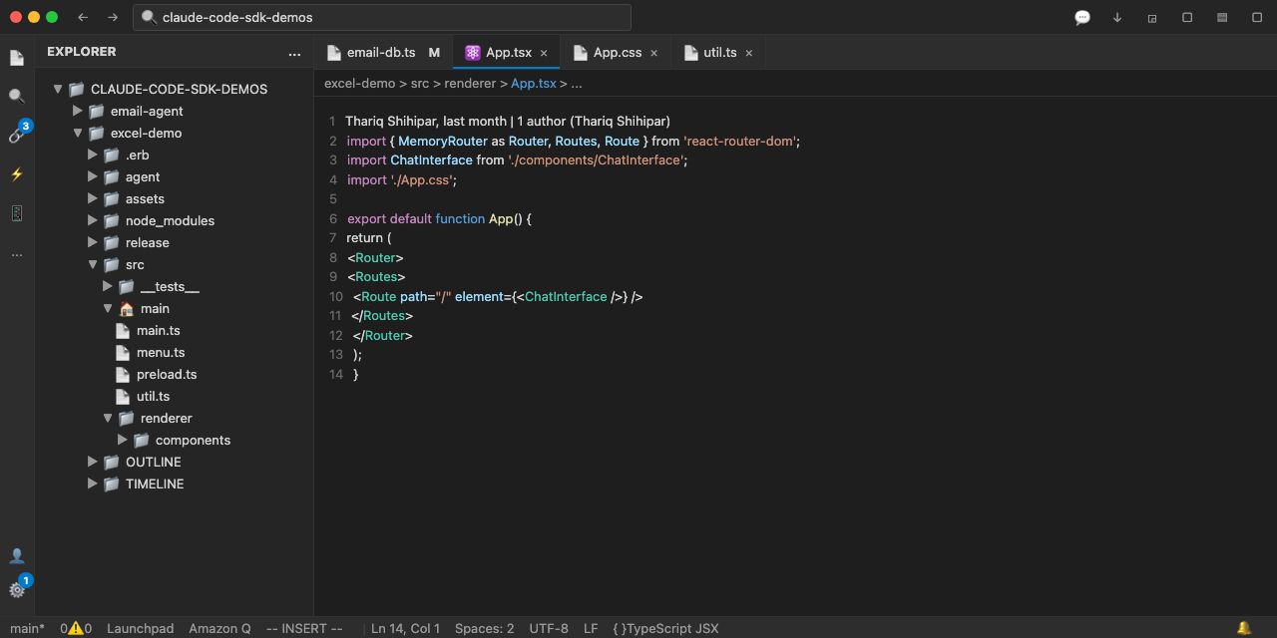Viewport: 1277px width, 638px height.
Task: Switch to the App.css tab
Action: pyautogui.click(x=617, y=53)
